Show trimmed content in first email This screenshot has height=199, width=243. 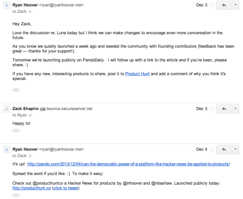click(x=16, y=90)
